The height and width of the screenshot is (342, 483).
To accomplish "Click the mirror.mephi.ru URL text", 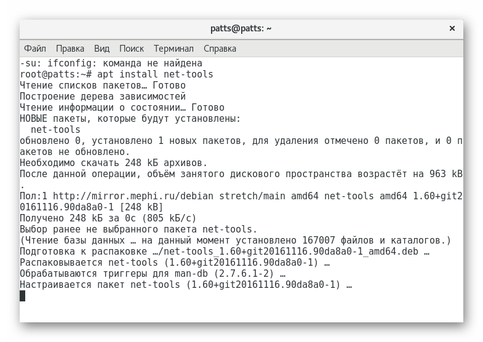I will coord(133,196).
